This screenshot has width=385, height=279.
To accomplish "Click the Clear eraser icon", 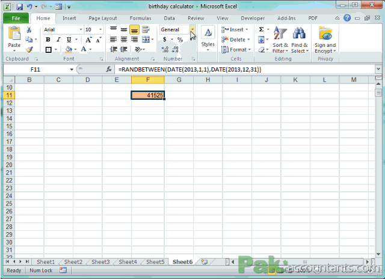I will 261,50.
